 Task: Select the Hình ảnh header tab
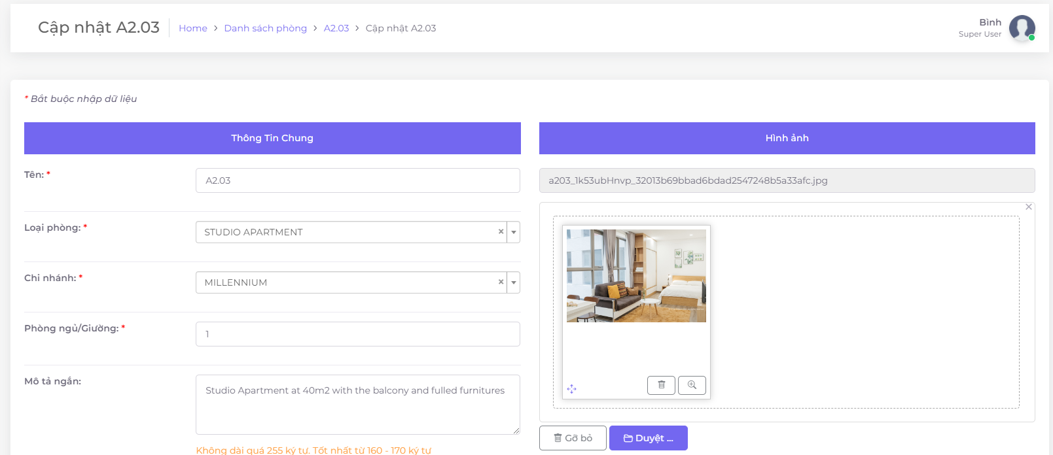tap(787, 138)
